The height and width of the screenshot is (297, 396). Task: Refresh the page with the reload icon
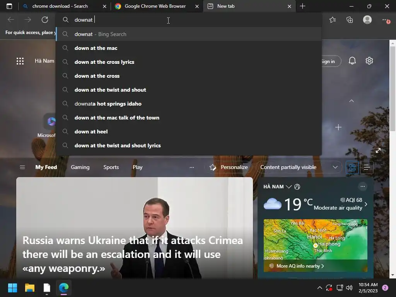click(x=45, y=20)
